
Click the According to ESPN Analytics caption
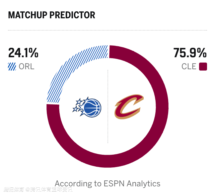[x=107, y=183]
